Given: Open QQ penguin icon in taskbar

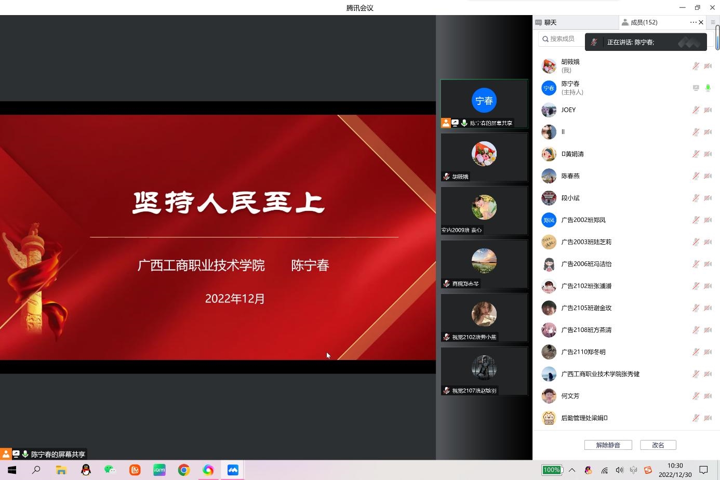Looking at the screenshot, I should pyautogui.click(x=86, y=470).
